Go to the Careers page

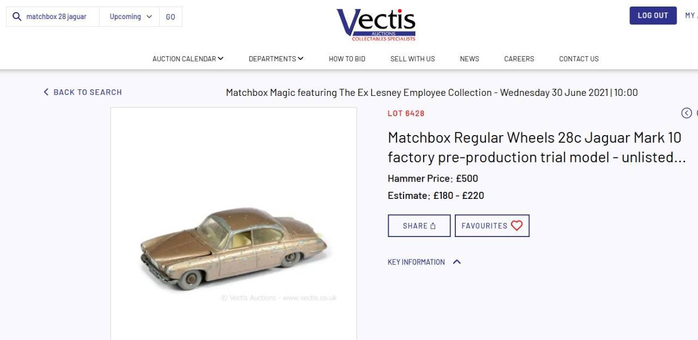point(519,59)
